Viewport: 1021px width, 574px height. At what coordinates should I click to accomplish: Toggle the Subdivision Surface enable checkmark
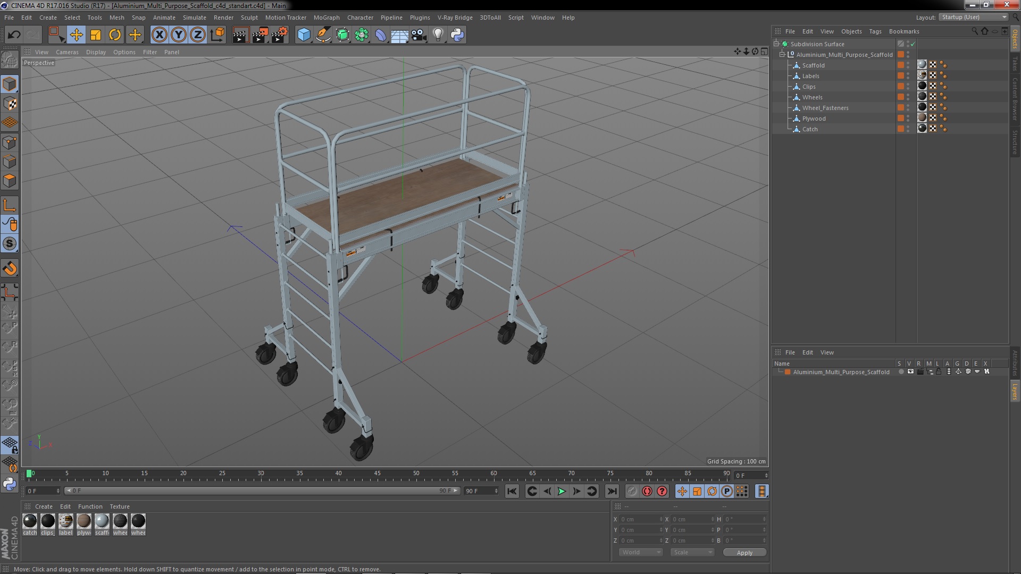click(x=913, y=44)
